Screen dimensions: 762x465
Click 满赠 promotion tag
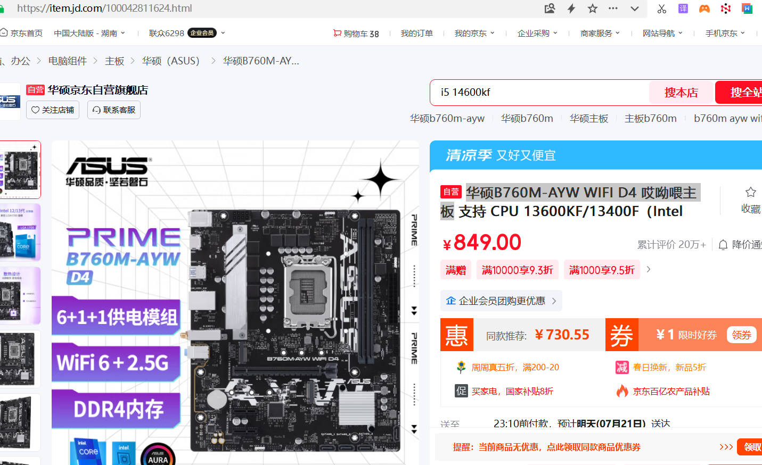coord(456,270)
